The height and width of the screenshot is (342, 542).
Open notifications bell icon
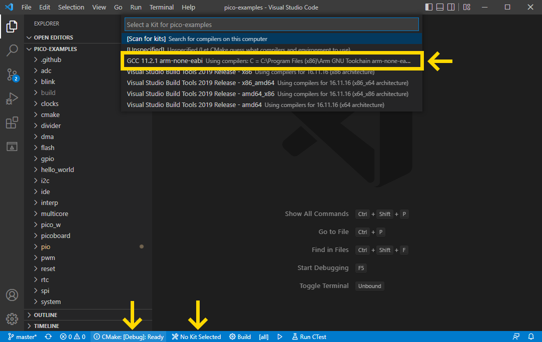click(531, 336)
